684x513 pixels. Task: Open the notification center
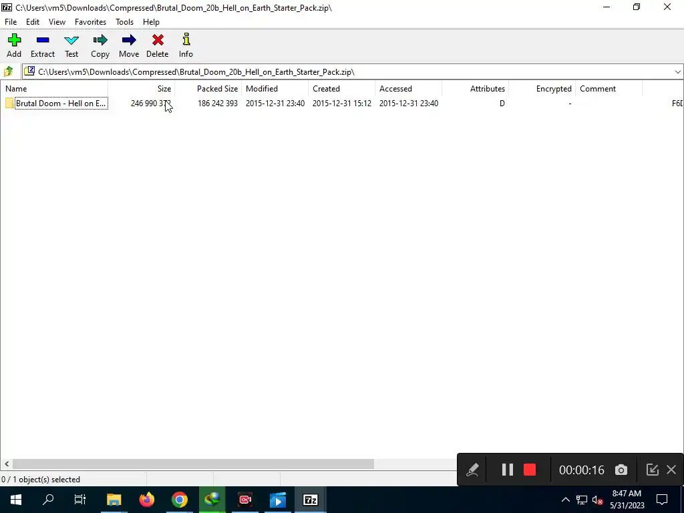662,500
